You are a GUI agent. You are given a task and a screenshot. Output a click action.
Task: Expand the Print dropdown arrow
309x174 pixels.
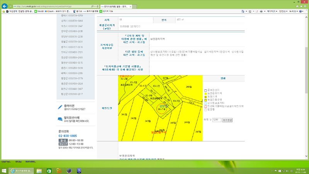click(265, 12)
